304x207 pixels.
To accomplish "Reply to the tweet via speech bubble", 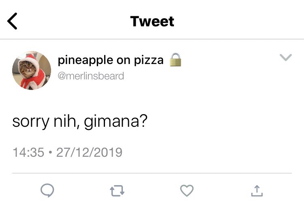I will pos(47,190).
